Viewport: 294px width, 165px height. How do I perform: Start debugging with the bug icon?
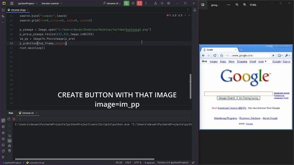coord(133,3)
